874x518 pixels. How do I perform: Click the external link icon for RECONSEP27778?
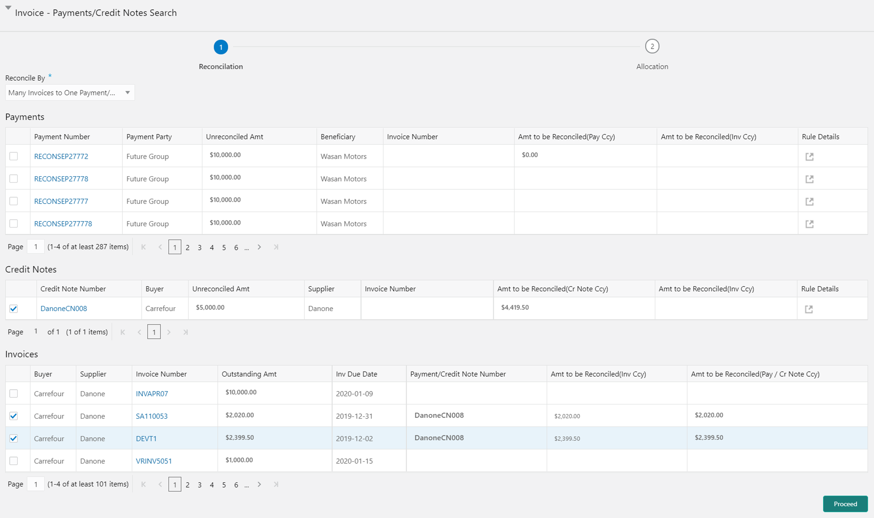point(809,179)
